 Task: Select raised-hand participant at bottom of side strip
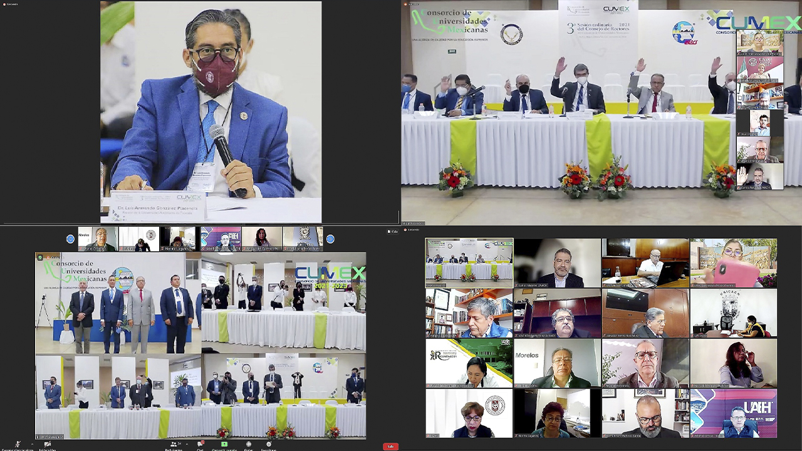(759, 177)
